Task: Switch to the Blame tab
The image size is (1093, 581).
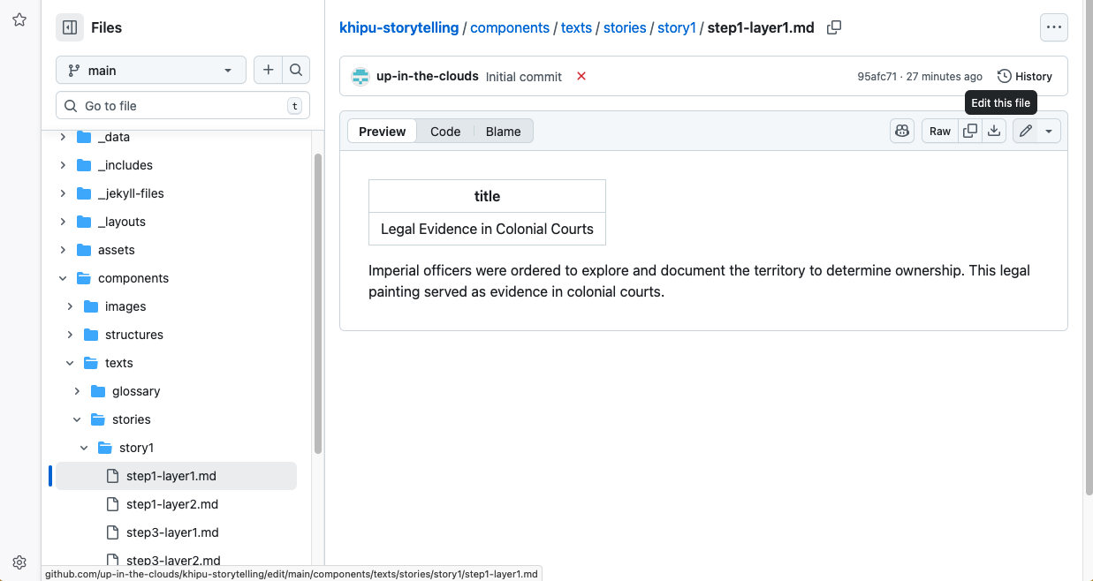Action: point(503,131)
